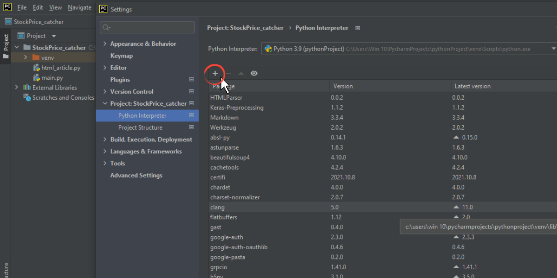Select the cachetools package row
The width and height of the screenshot is (557, 278).
click(x=382, y=167)
